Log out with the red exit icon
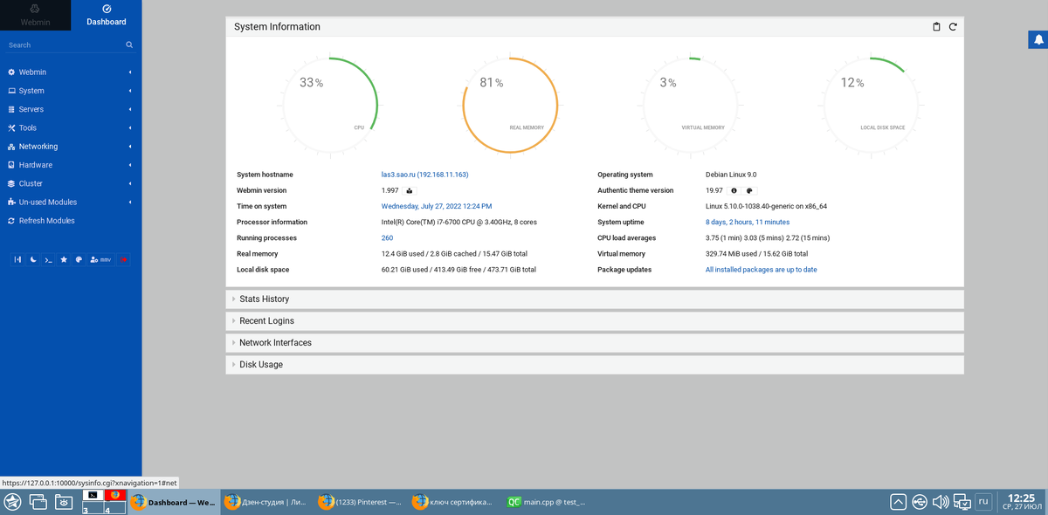This screenshot has width=1048, height=515. coord(123,260)
